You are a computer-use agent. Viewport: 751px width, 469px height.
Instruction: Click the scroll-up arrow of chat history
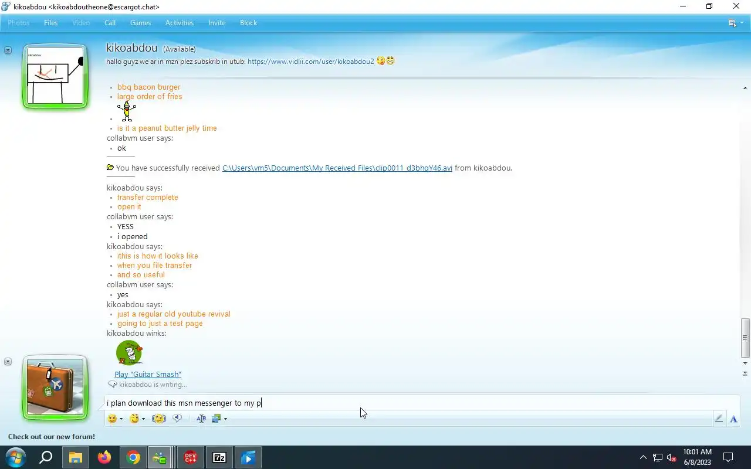745,88
